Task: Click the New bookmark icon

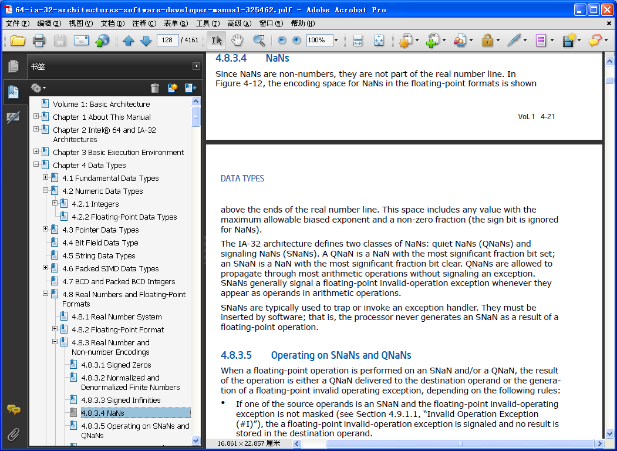Action: click(x=173, y=87)
